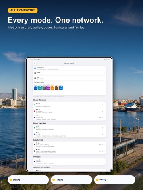Click the M2 line label

coord(37,110)
